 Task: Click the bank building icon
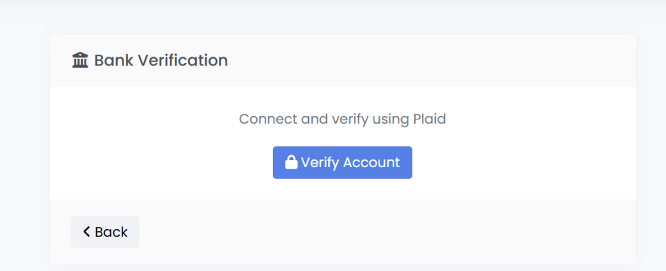click(80, 60)
